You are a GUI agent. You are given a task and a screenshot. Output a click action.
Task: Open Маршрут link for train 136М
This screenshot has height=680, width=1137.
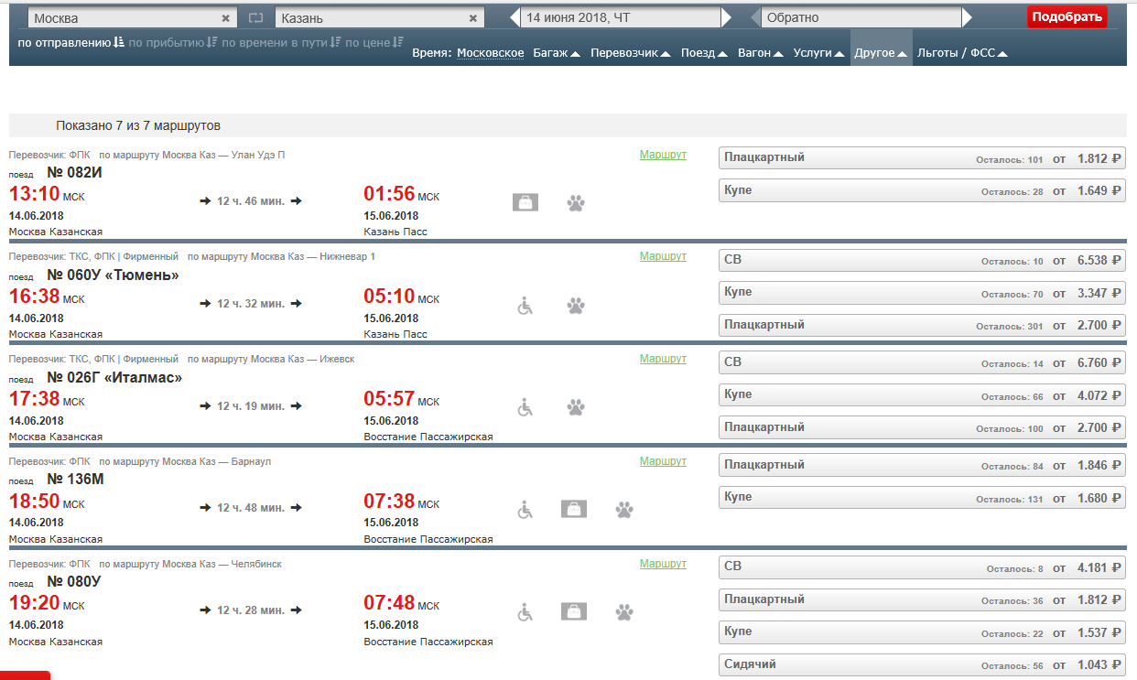(x=663, y=461)
